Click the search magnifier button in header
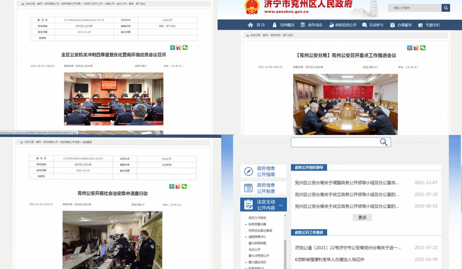Screen dimensions: 462x269 click(x=446, y=8)
